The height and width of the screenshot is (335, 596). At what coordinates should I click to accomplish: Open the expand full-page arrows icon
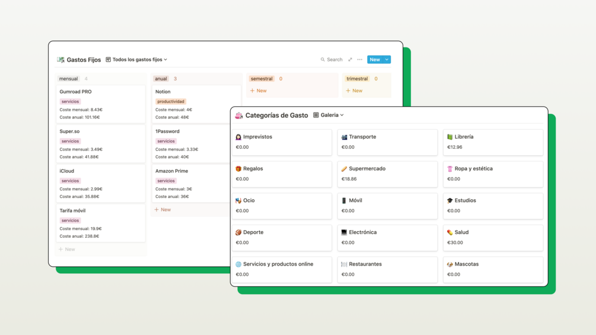pyautogui.click(x=350, y=60)
